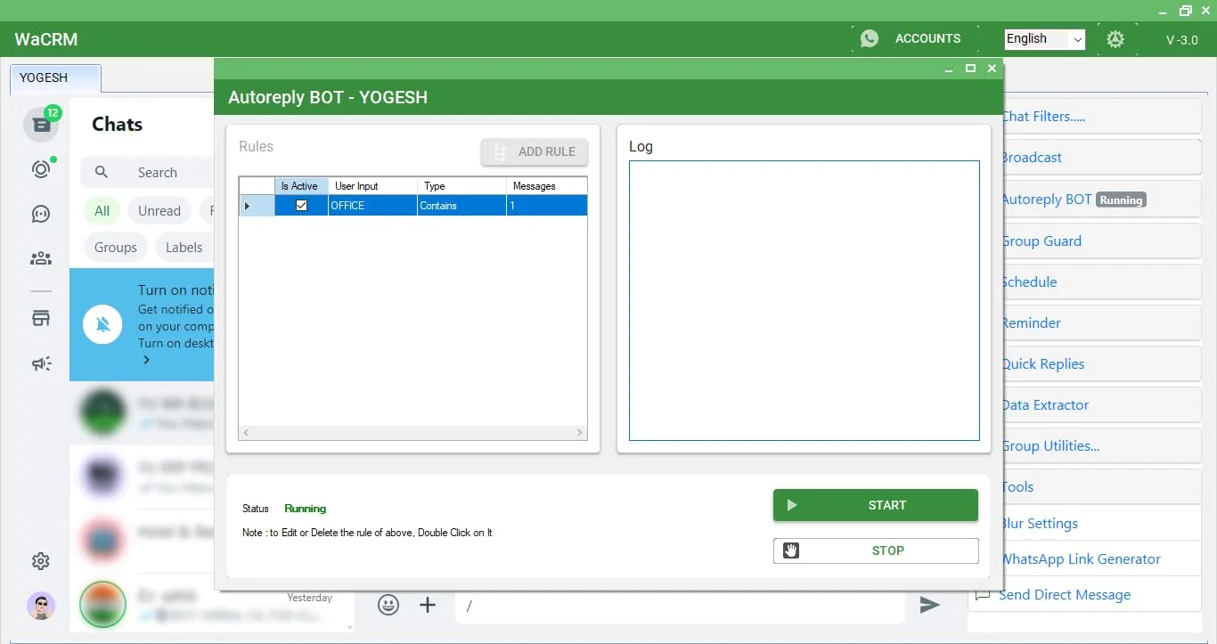Open the Communities icon in sidebar
1217x644 pixels.
(x=41, y=258)
